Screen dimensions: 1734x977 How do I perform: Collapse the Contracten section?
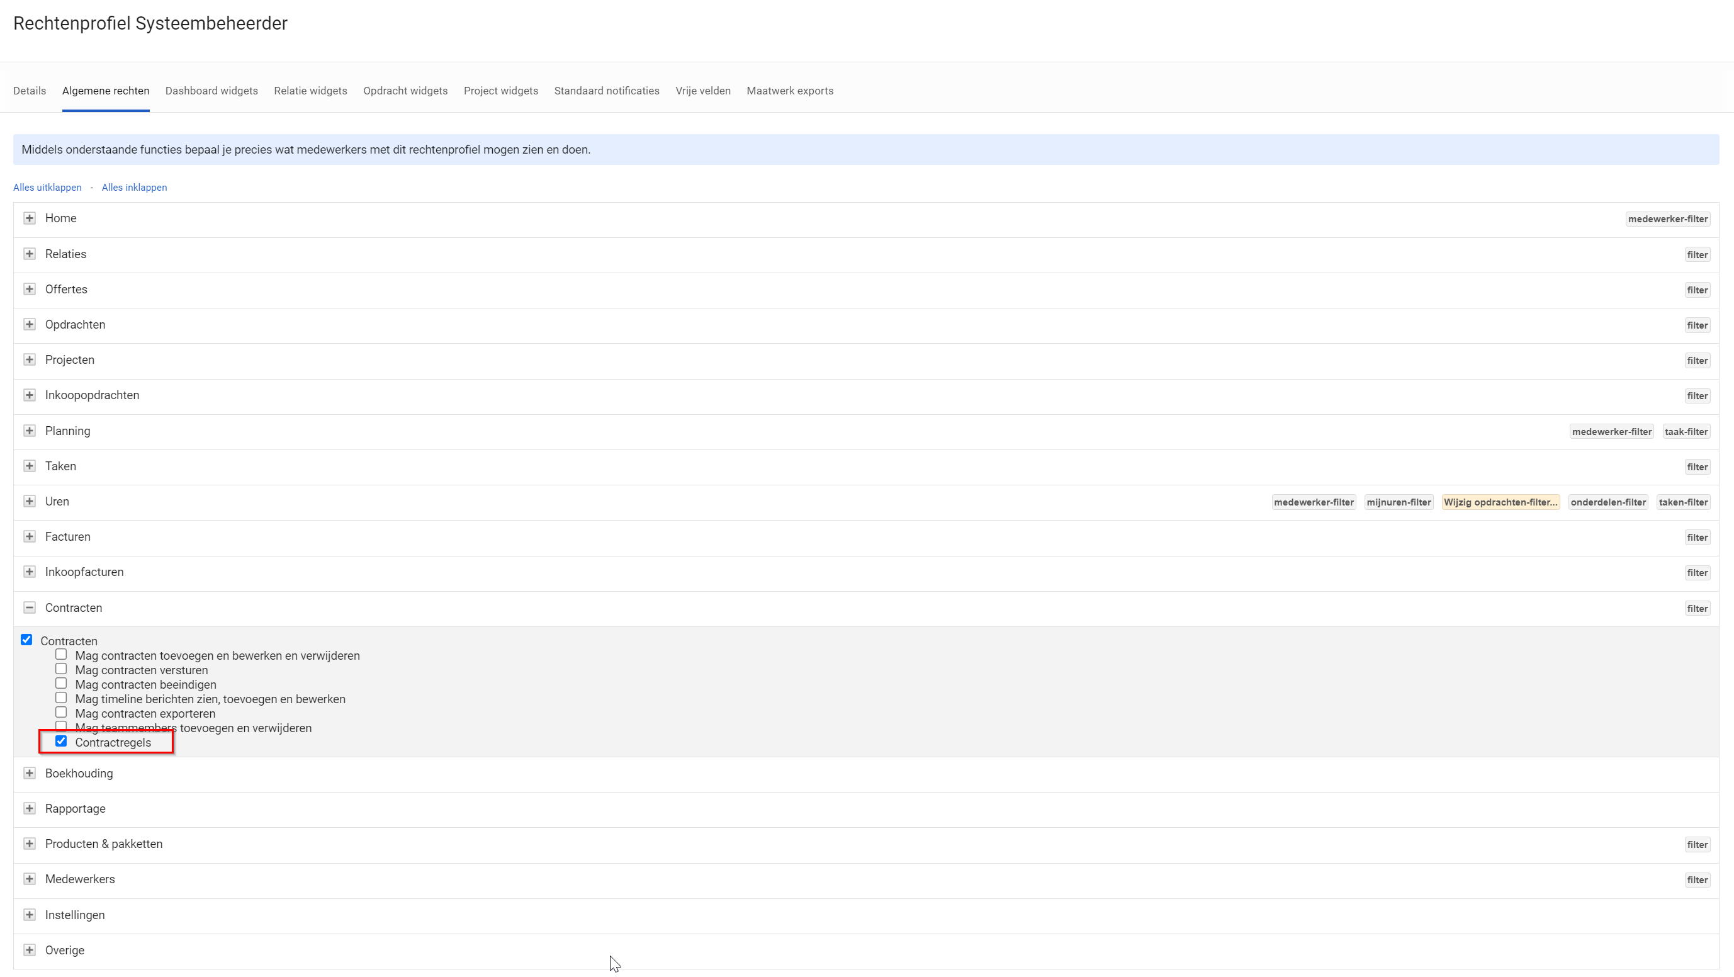click(29, 608)
